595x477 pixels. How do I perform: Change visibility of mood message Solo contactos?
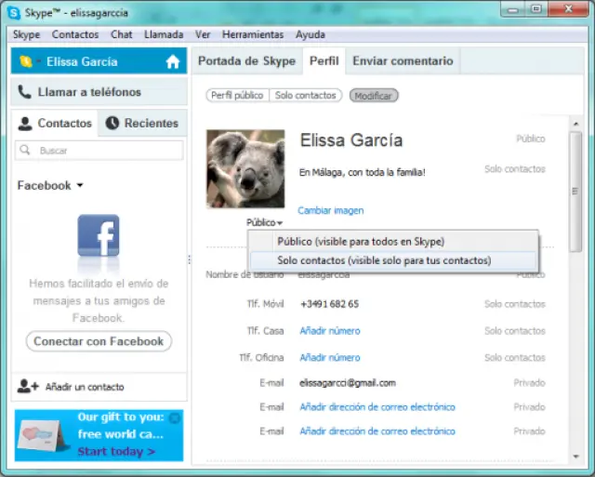[514, 169]
